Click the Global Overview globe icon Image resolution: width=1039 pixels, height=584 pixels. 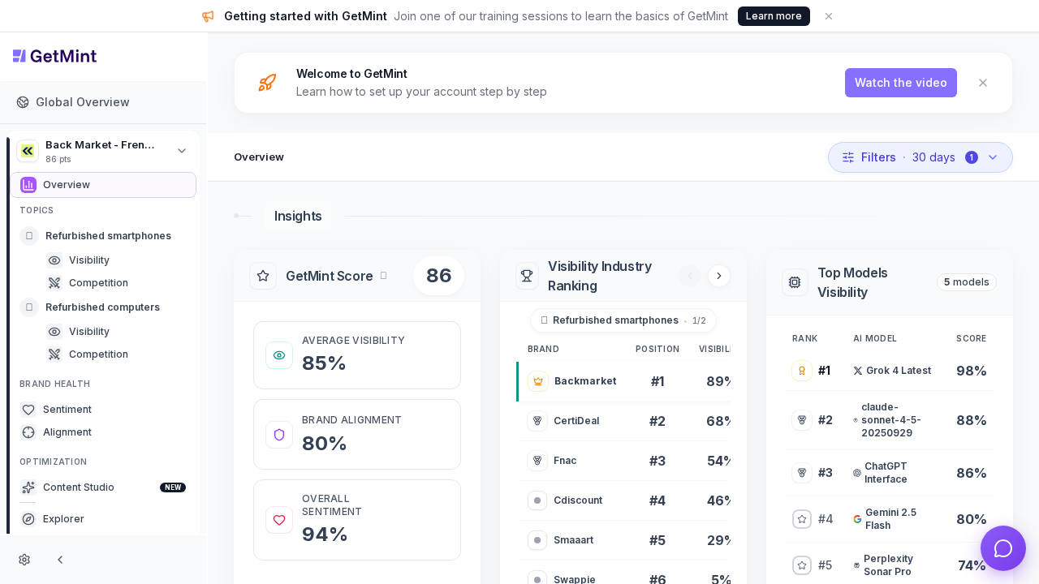tap(23, 102)
